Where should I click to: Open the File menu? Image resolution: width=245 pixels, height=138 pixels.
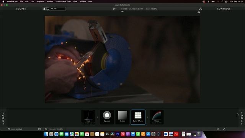coord(21,2)
